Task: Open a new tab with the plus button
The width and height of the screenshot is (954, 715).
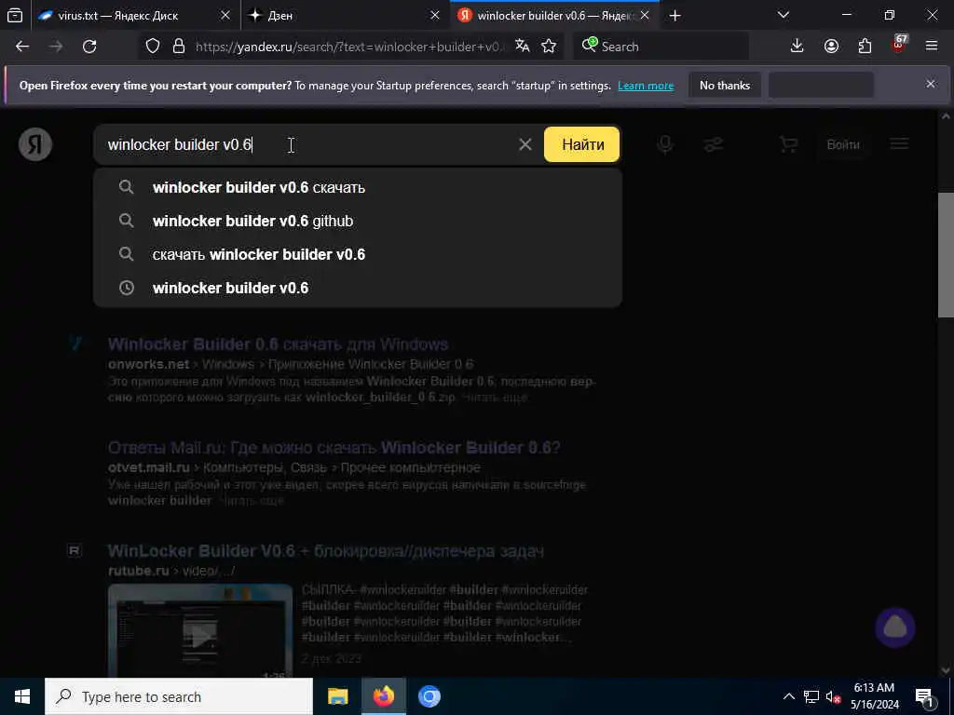Action: tap(675, 15)
